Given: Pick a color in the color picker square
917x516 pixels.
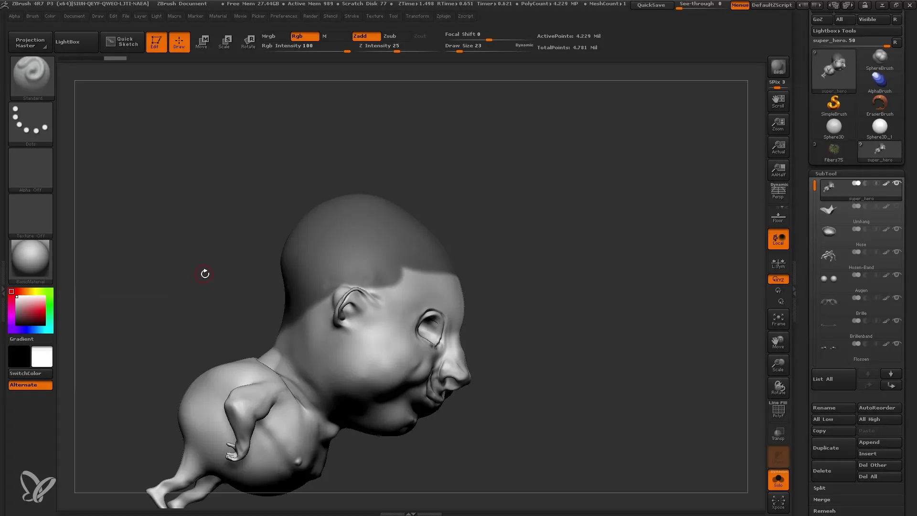Looking at the screenshot, I should pyautogui.click(x=31, y=311).
